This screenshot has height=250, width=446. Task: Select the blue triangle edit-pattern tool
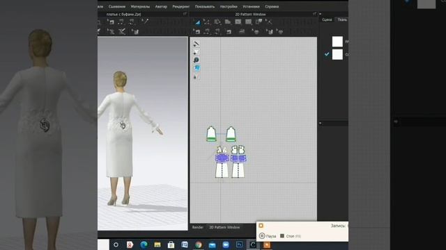pos(197,22)
